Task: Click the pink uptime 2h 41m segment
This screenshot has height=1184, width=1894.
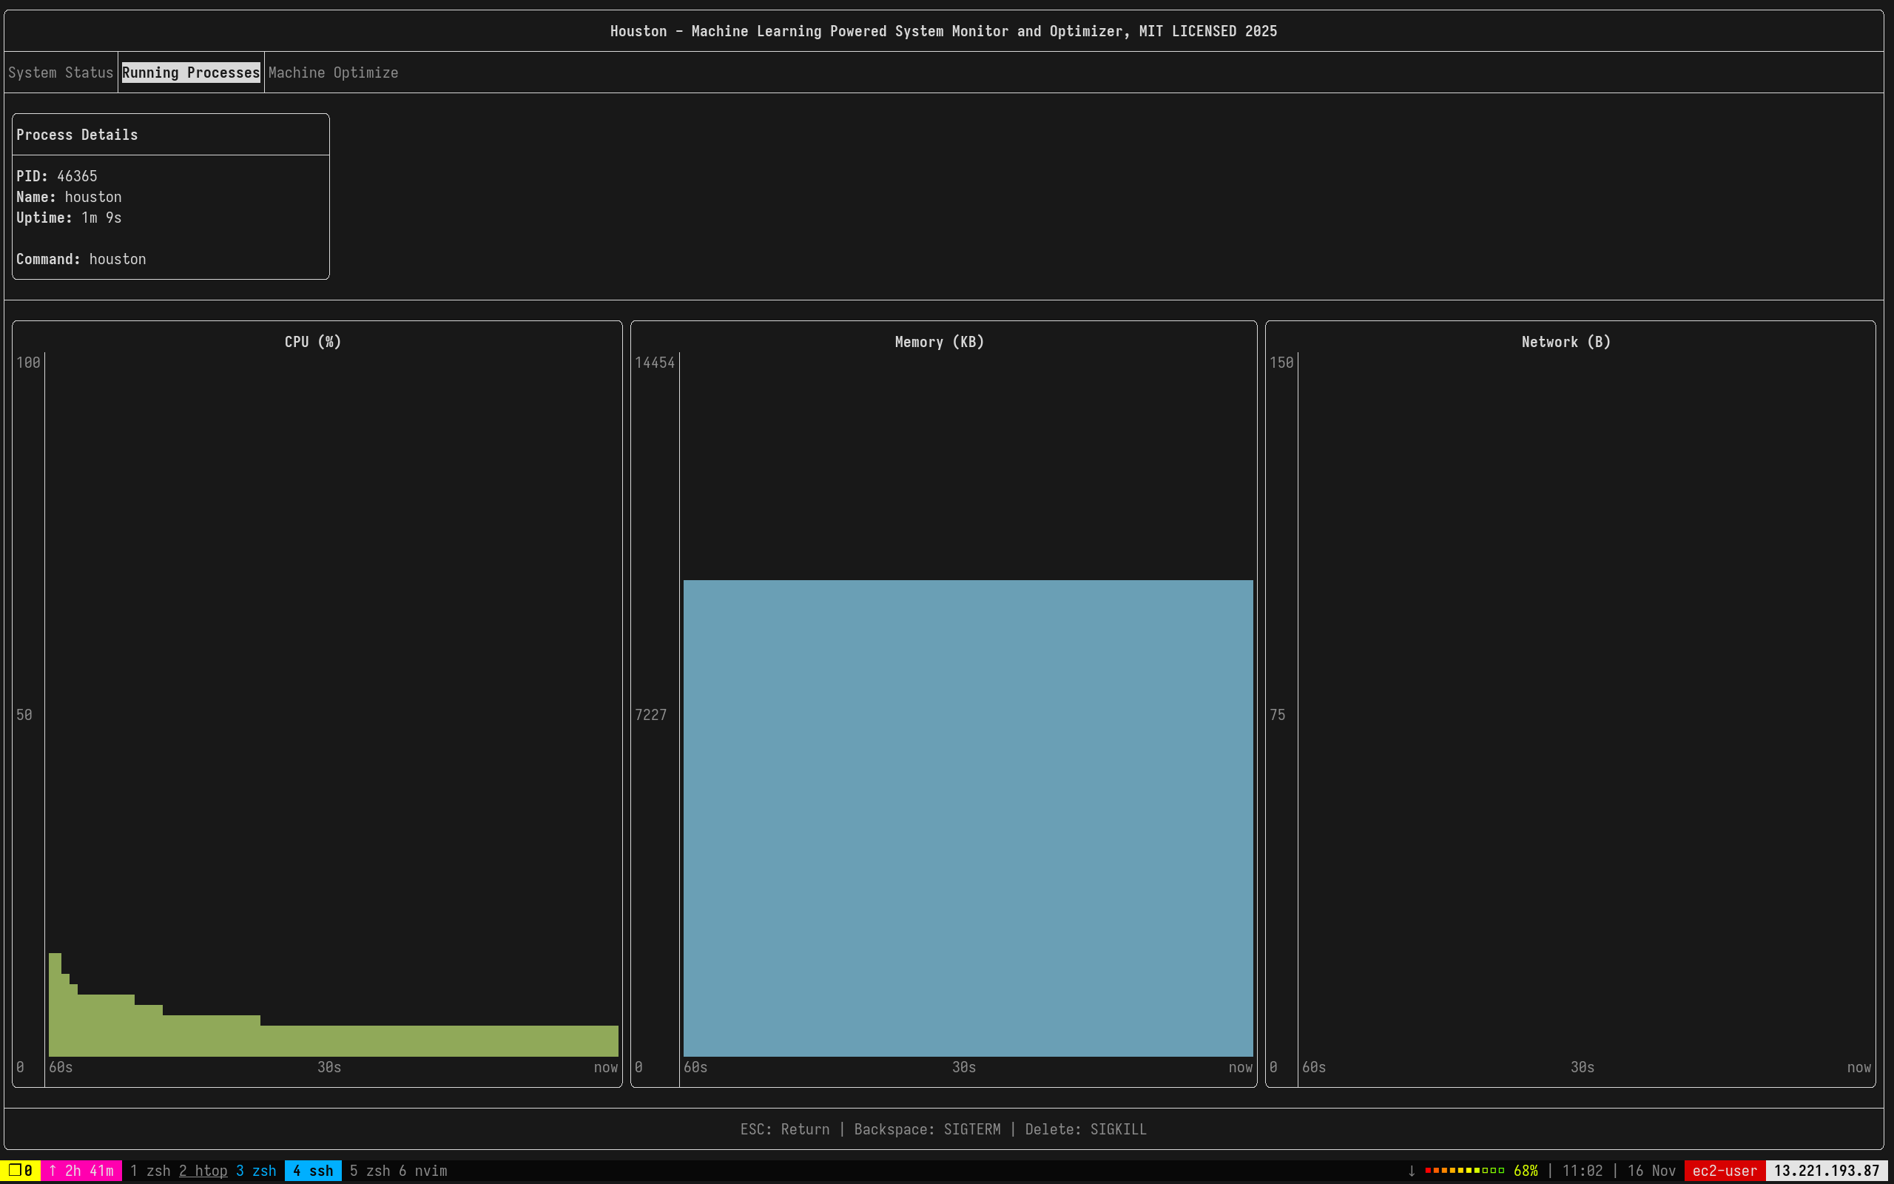Action: 81,1171
